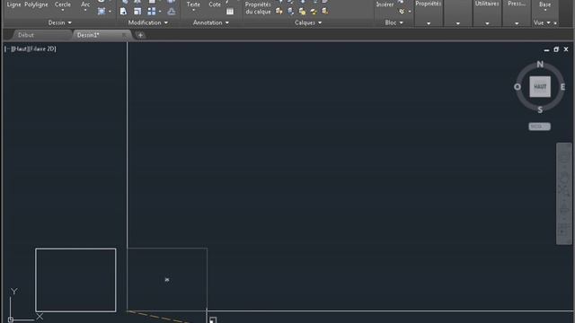This screenshot has height=323, width=575.
Task: Open the SCG dropdown under the ViewCube
Action: 539,127
